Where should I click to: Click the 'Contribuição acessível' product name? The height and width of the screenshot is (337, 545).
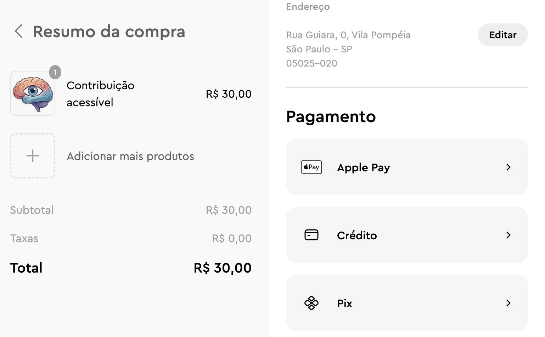click(x=101, y=94)
